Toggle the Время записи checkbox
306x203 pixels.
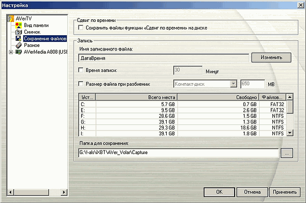[81, 70]
